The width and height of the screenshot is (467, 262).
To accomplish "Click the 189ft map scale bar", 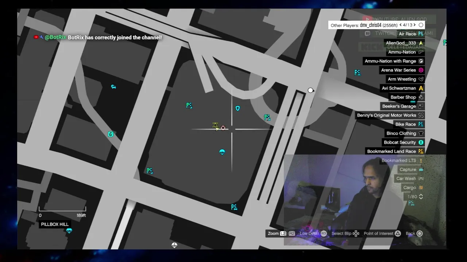I will click(62, 209).
